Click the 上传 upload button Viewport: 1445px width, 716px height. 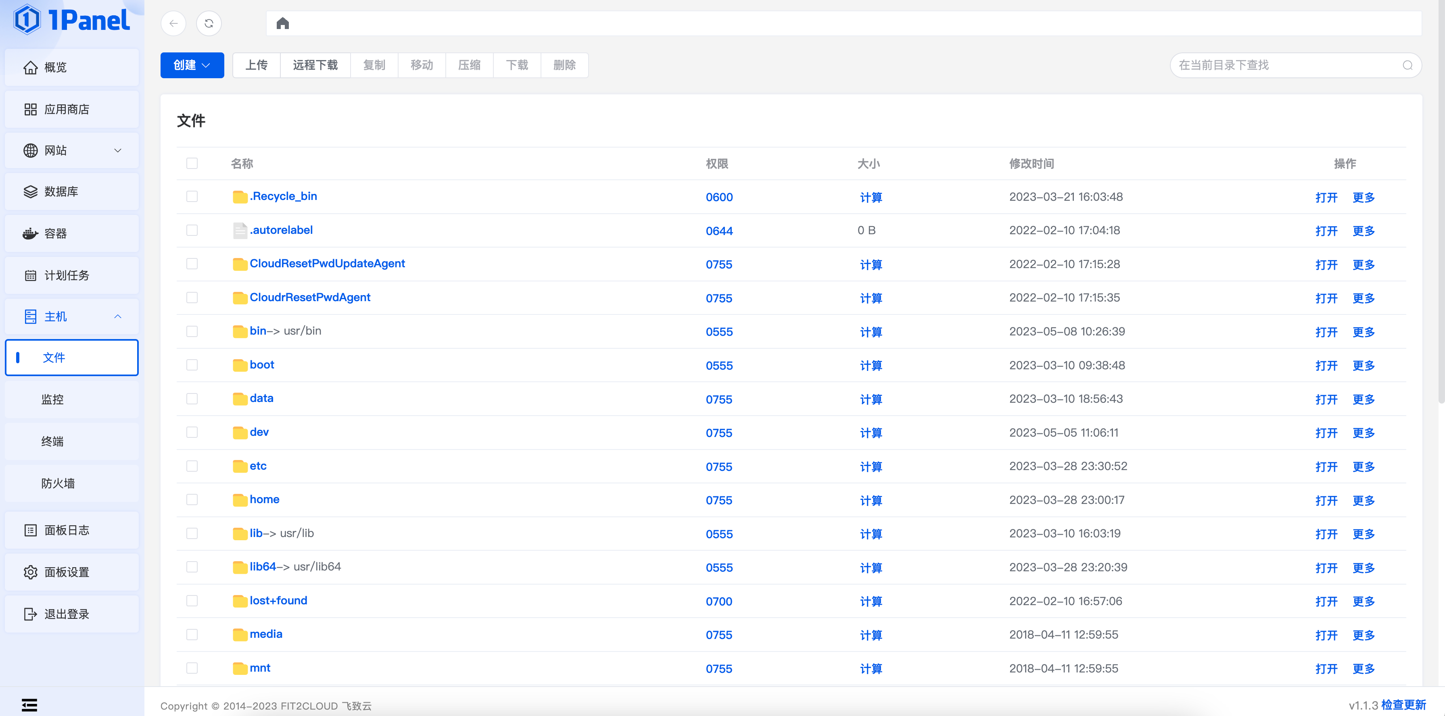[x=256, y=65]
